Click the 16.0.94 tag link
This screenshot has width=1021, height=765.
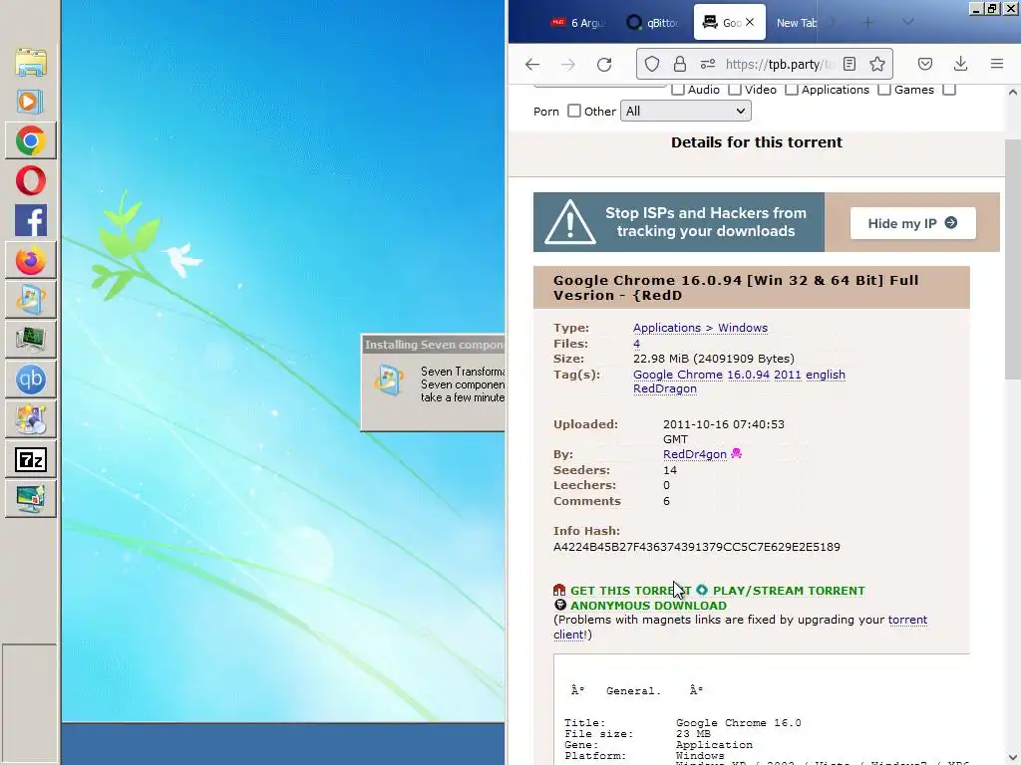(x=748, y=375)
